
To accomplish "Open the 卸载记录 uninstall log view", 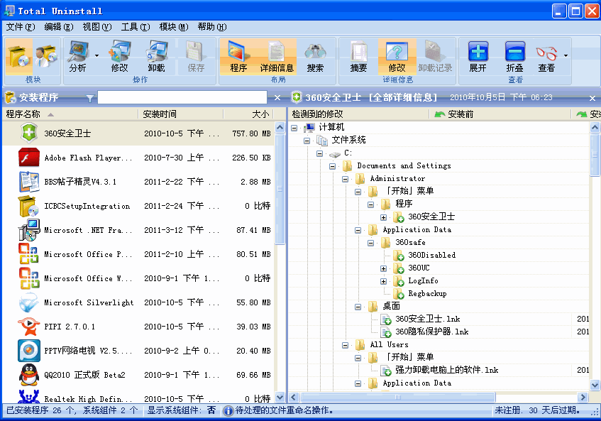I will (x=435, y=57).
